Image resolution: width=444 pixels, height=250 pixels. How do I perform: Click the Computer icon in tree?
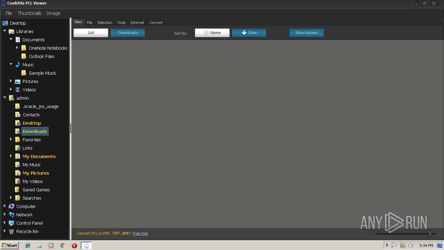tap(11, 206)
